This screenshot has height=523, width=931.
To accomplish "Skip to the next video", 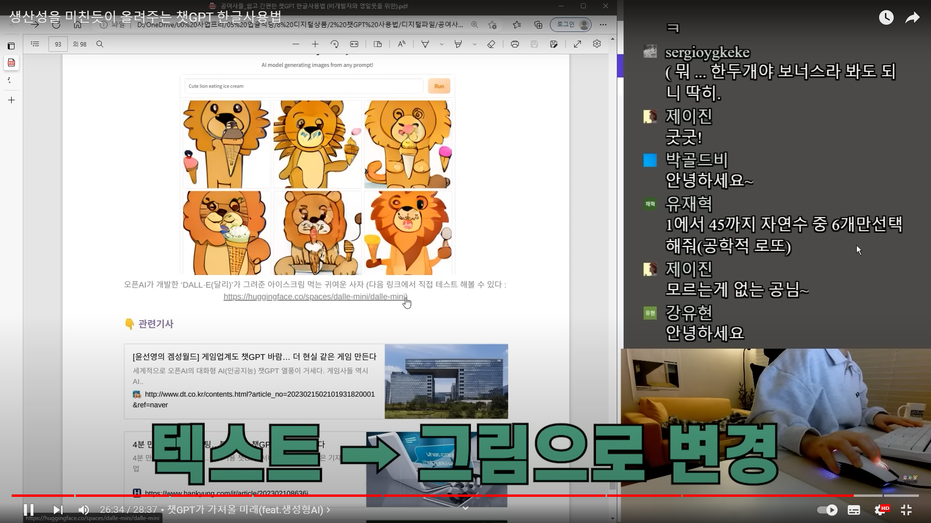I will (x=58, y=510).
